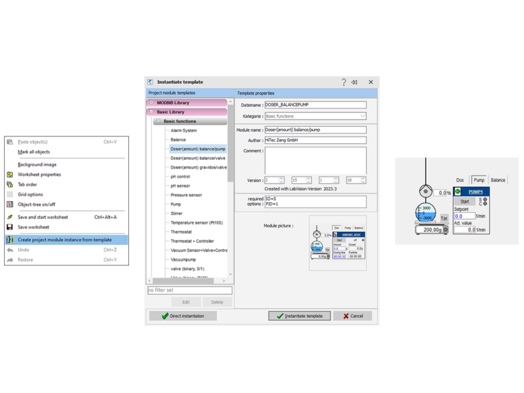Click the Tar button beside the flask
524x393 pixels.
tap(443, 218)
